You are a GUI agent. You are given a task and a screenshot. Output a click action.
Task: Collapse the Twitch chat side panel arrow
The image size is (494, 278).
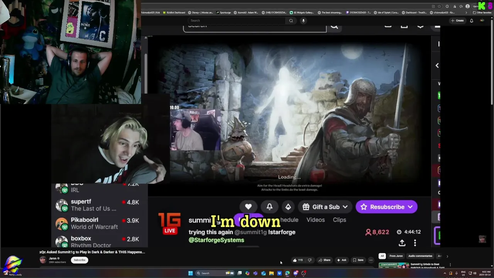pos(437,66)
